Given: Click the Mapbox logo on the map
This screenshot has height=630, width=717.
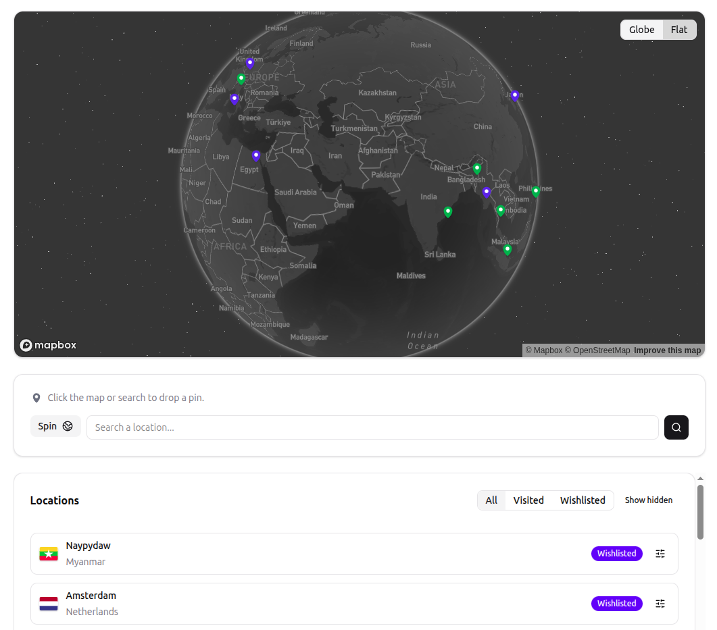Looking at the screenshot, I should tap(47, 345).
